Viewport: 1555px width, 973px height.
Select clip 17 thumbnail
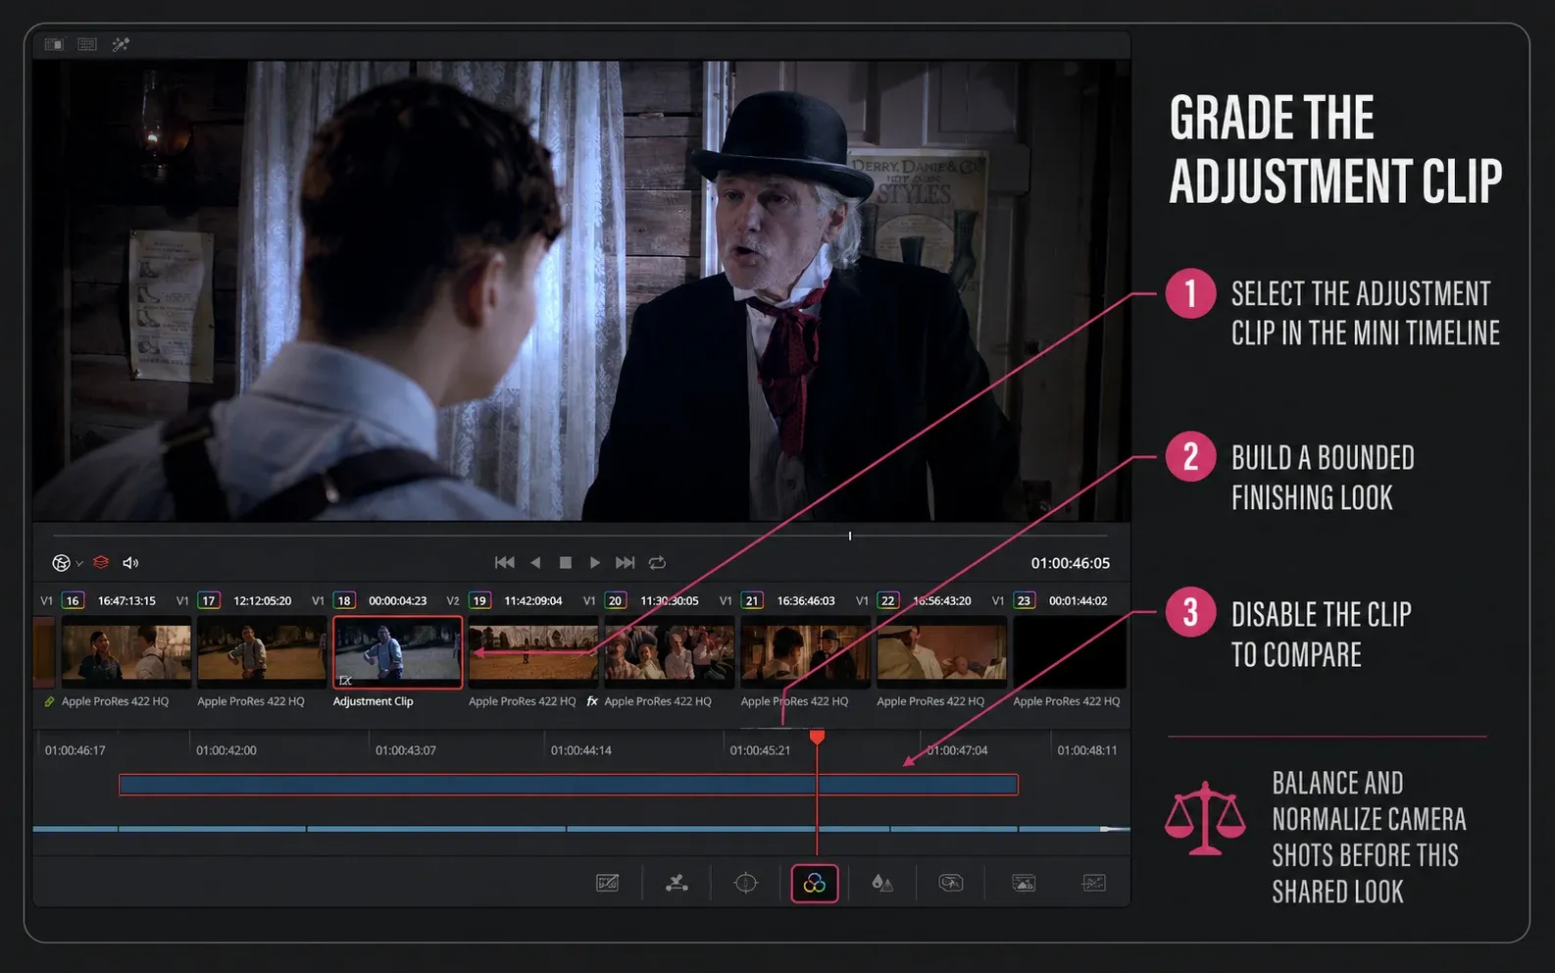[262, 652]
